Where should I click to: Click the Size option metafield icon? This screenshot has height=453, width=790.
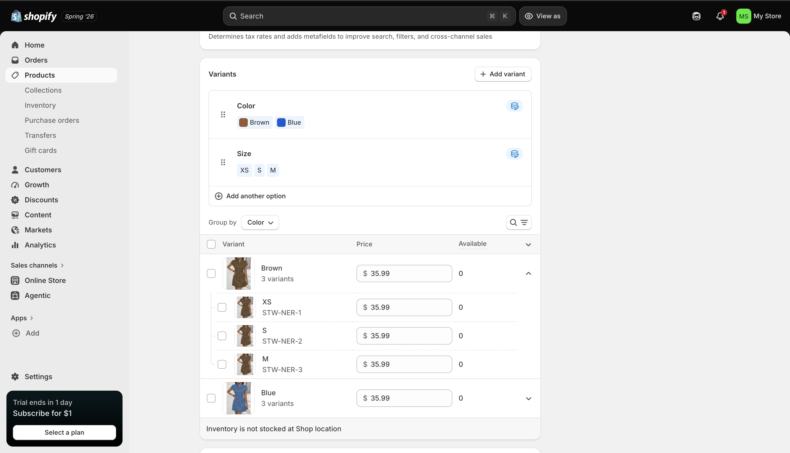pos(515,154)
